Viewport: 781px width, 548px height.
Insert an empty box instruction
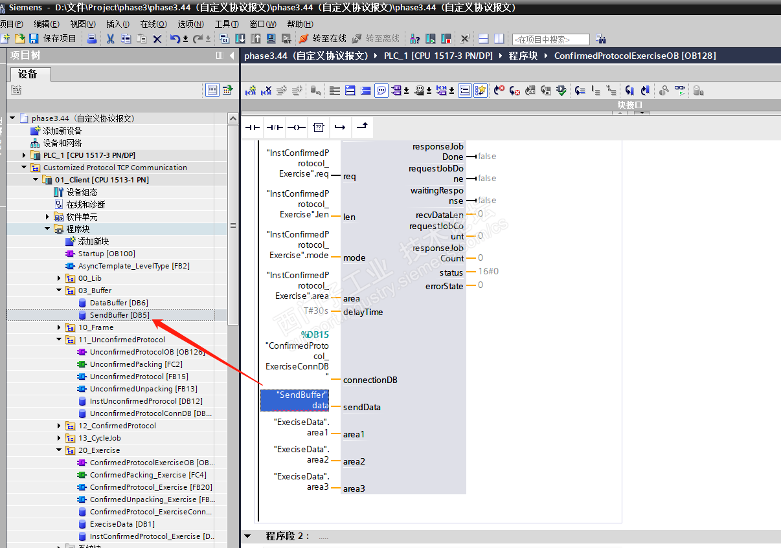coord(318,128)
